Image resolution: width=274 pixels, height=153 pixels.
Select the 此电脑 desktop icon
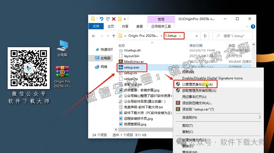coord(62,48)
